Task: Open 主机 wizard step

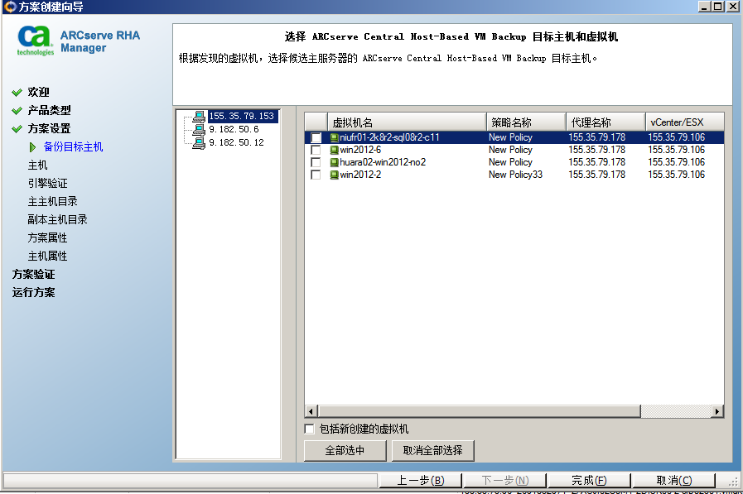Action: point(37,165)
